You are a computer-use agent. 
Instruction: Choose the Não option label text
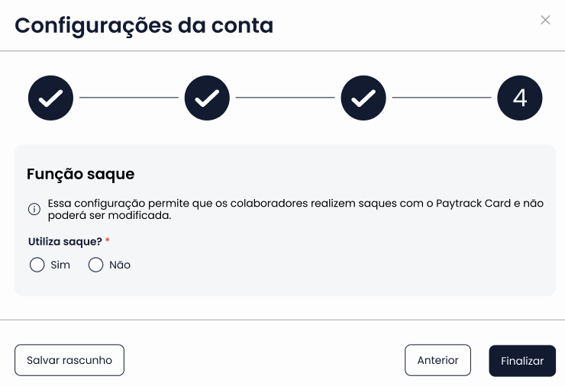tap(120, 265)
